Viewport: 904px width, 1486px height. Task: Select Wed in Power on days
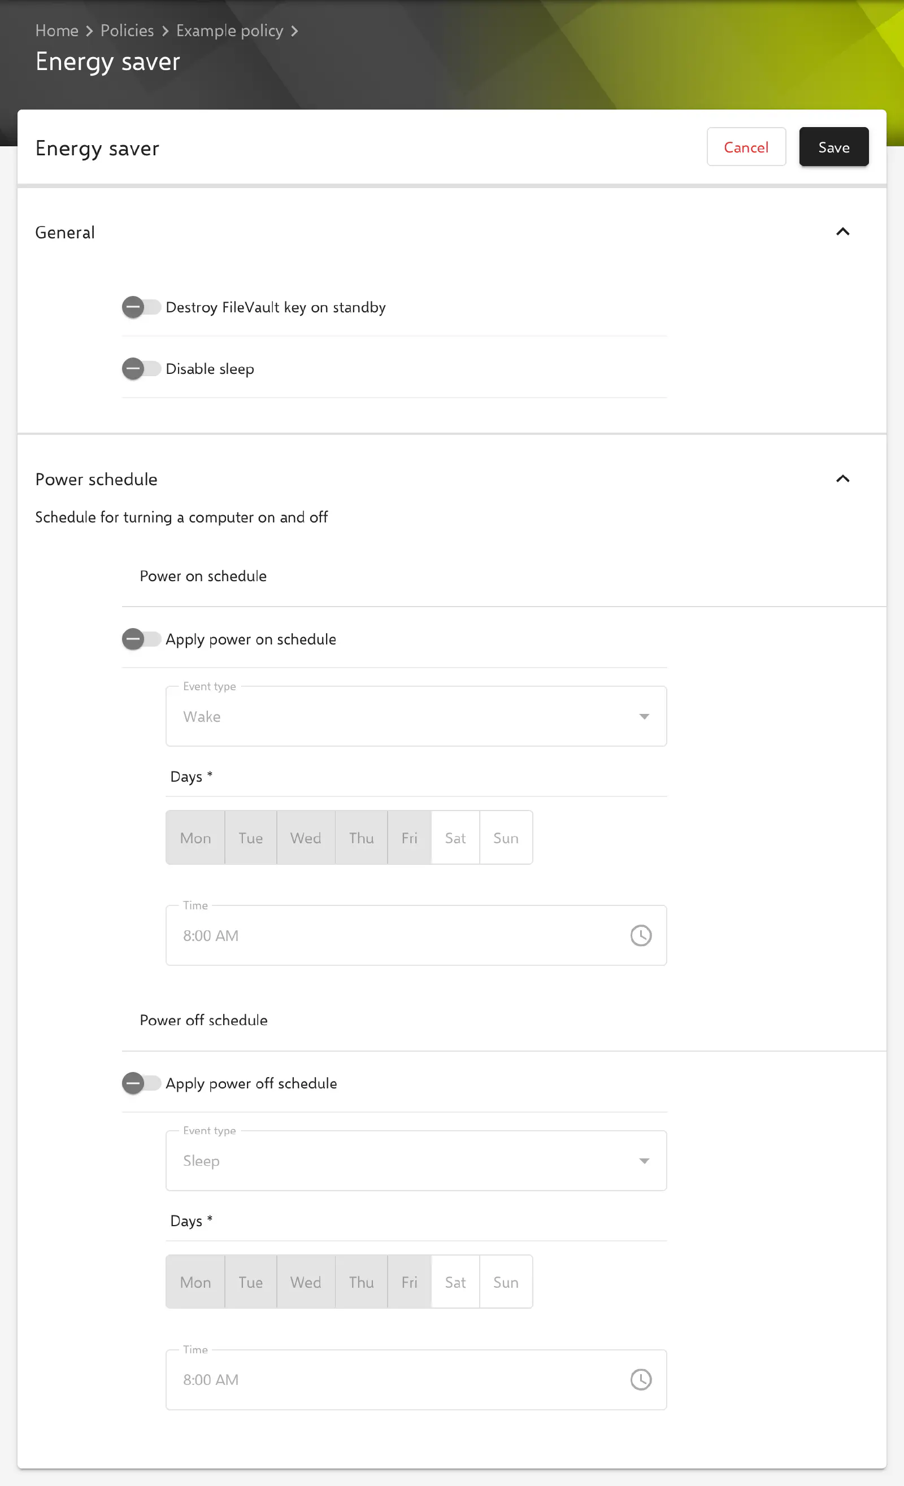305,838
